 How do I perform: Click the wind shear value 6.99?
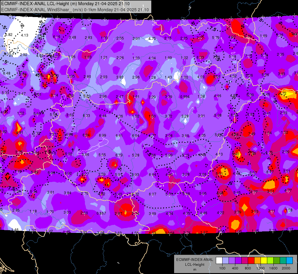click(x=103, y=135)
